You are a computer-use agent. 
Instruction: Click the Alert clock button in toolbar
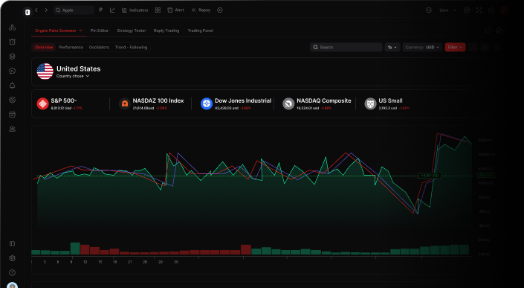click(x=175, y=10)
